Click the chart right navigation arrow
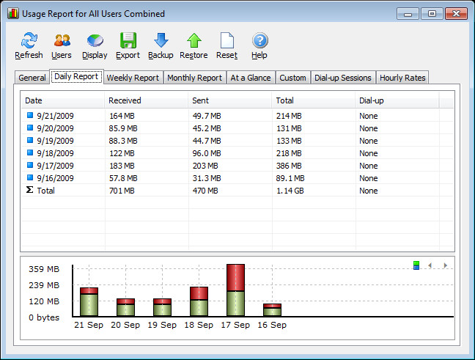The height and width of the screenshot is (360, 475). pos(445,265)
